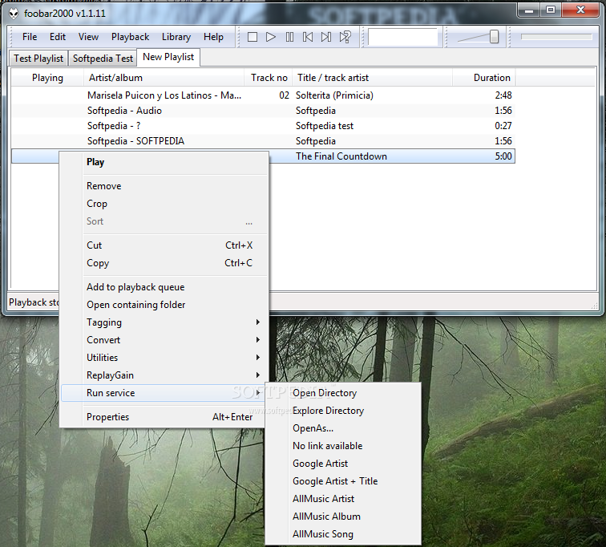This screenshot has width=606, height=547.
Task: Click the Playing column header
Action: click(x=47, y=78)
